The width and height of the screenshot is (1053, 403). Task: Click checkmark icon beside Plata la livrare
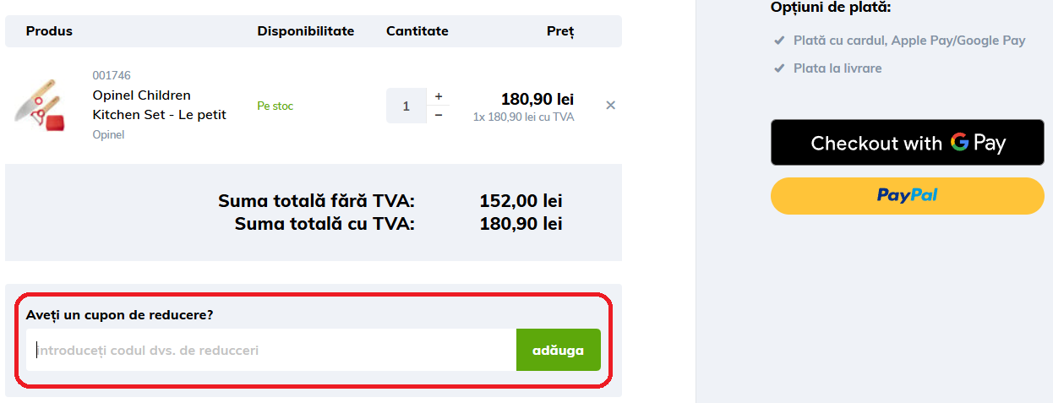coord(779,68)
